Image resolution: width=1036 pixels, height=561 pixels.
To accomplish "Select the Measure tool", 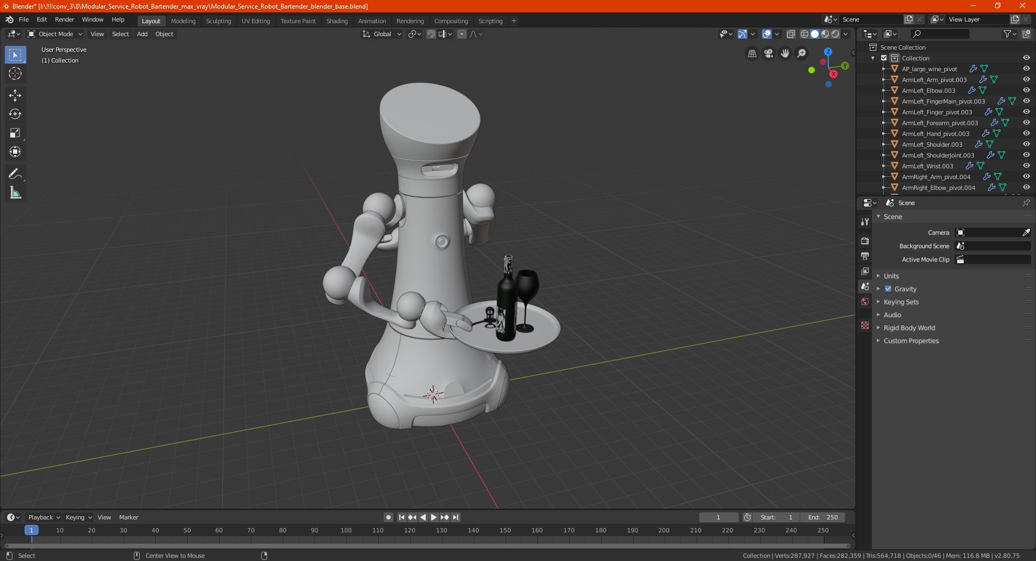I will point(15,193).
